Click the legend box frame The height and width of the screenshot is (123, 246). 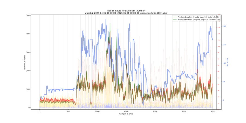click(x=197, y=18)
